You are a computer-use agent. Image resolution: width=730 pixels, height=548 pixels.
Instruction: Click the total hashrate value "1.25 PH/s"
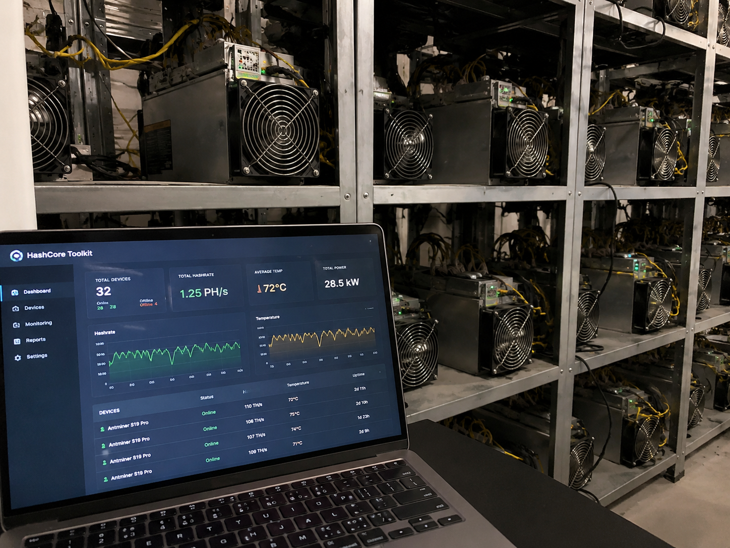[204, 293]
